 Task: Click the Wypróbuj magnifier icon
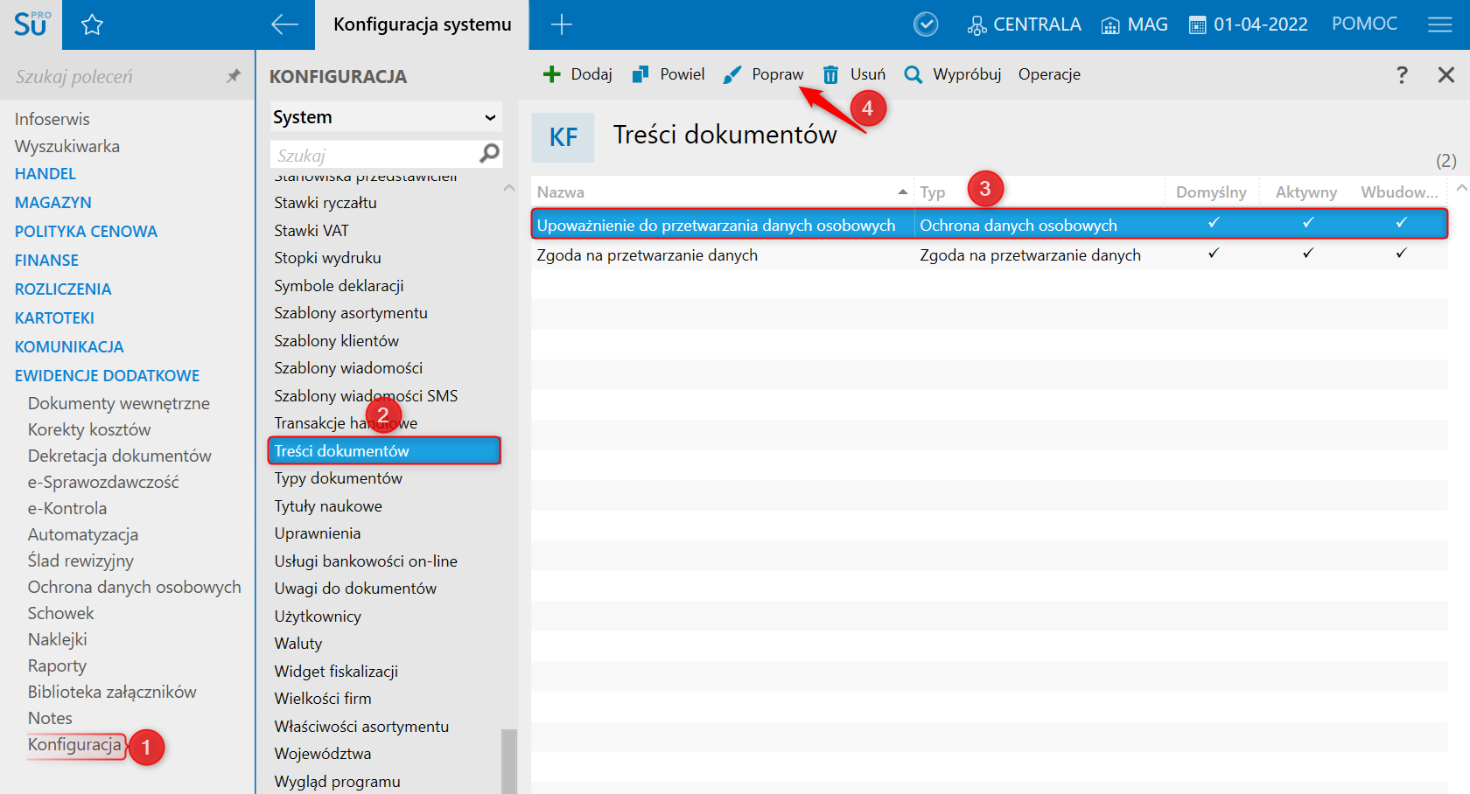pyautogui.click(x=913, y=74)
